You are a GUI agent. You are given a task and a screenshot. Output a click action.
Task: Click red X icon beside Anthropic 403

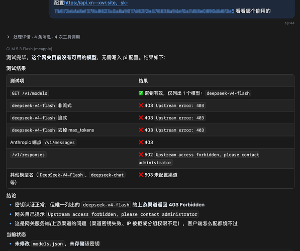point(141,142)
